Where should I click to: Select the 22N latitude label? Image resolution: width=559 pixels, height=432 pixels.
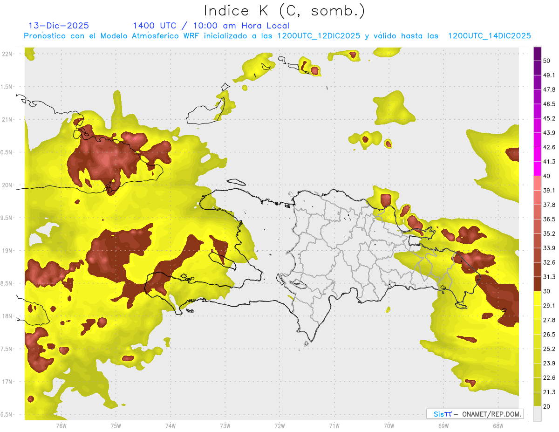coord(7,54)
